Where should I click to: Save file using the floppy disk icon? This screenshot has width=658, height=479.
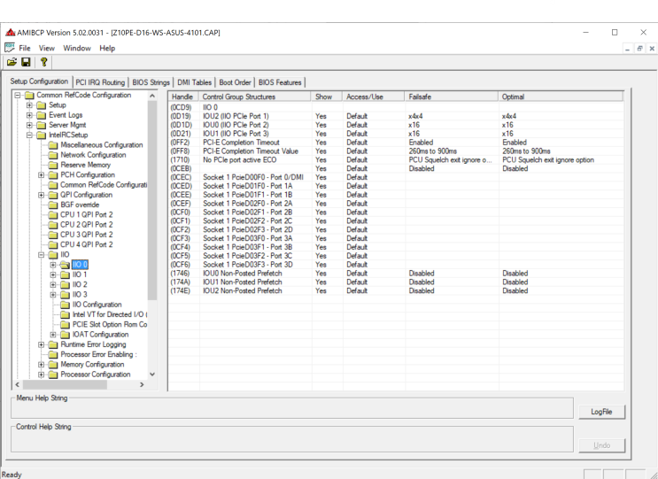[26, 62]
